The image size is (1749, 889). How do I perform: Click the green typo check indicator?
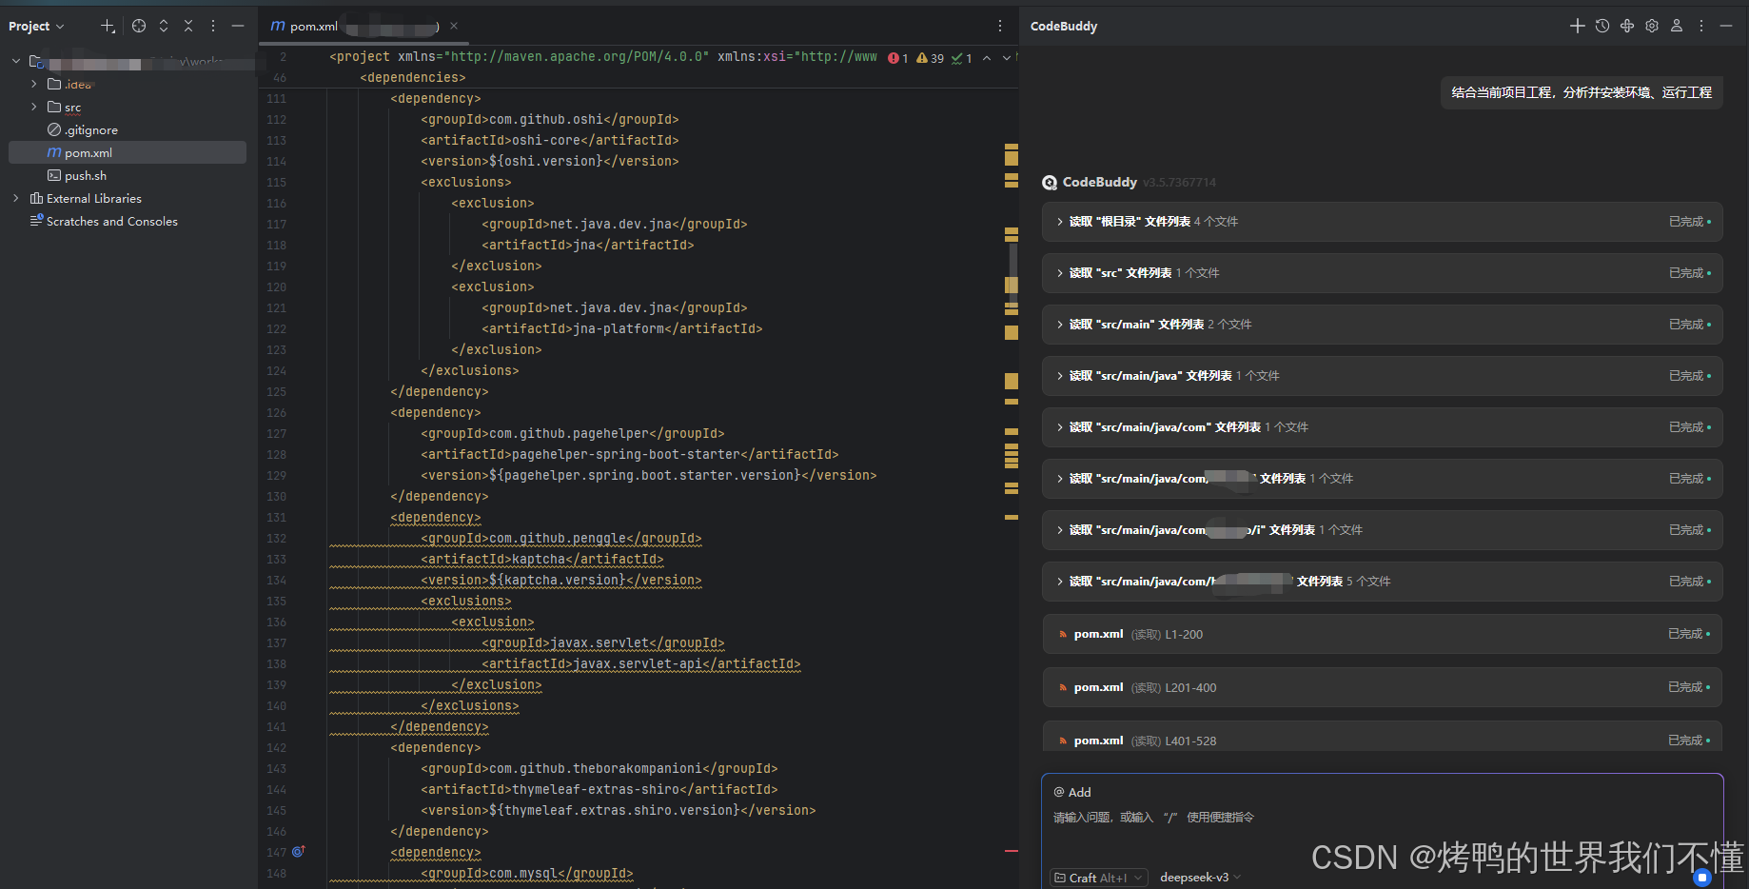click(x=962, y=58)
